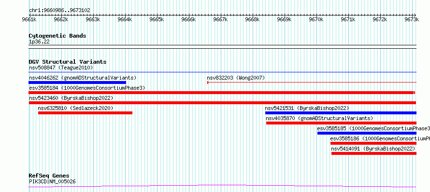This screenshot has height=192, width=430.
Task: Click the esv3585184 red variant bar
Action: [x=222, y=93]
